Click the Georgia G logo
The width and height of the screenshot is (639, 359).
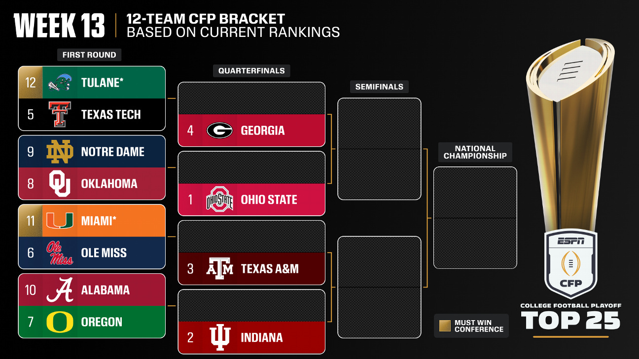(x=219, y=131)
